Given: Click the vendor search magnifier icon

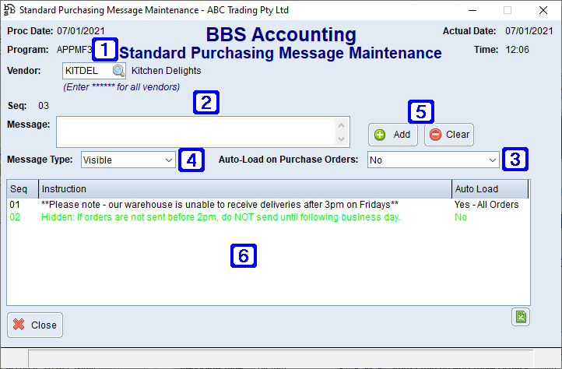Looking at the screenshot, I should (x=118, y=71).
